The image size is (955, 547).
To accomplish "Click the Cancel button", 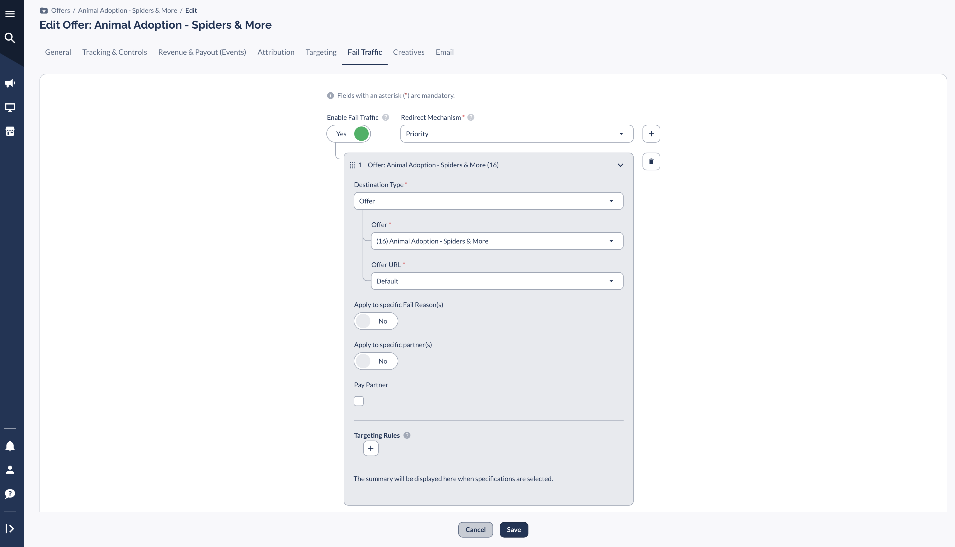I will coord(476,530).
